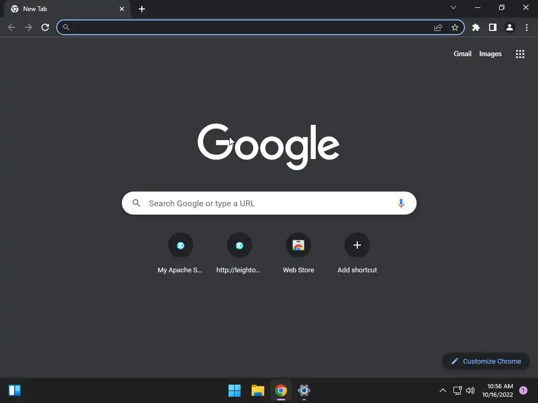The height and width of the screenshot is (403, 538).
Task: Open Gmail link
Action: pyautogui.click(x=462, y=54)
